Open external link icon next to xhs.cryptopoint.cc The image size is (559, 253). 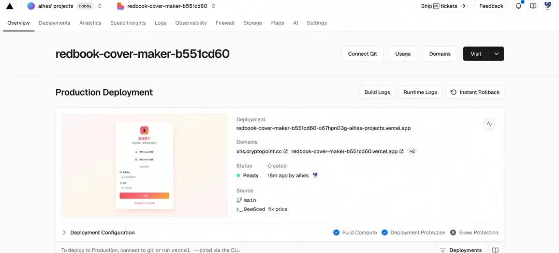tap(285, 151)
